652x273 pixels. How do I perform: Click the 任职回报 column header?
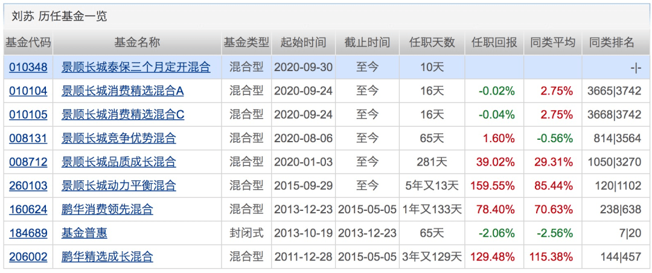pyautogui.click(x=494, y=43)
